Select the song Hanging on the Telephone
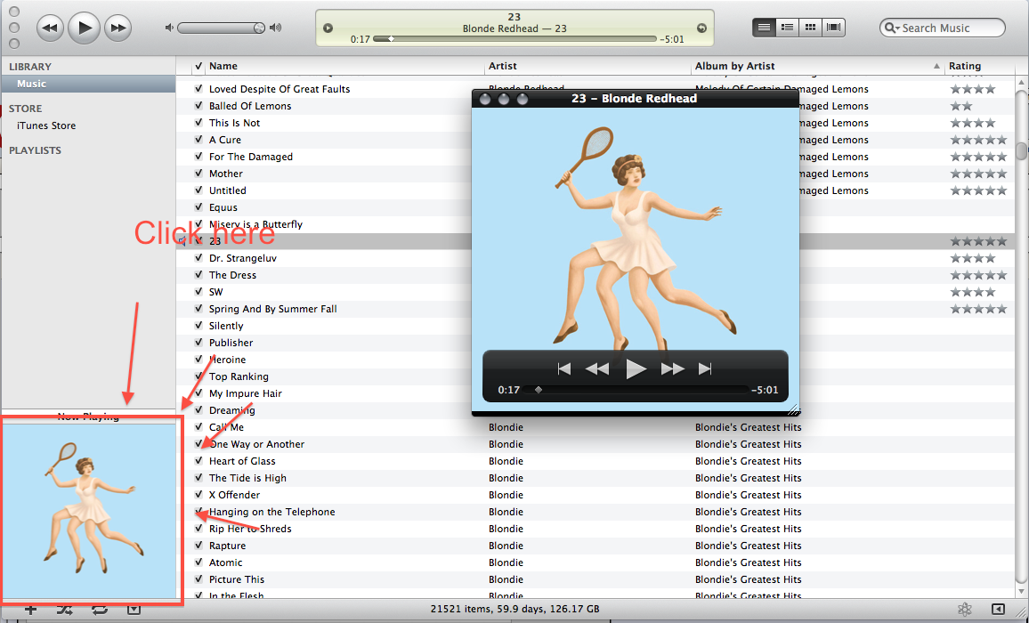1029x623 pixels. [271, 512]
